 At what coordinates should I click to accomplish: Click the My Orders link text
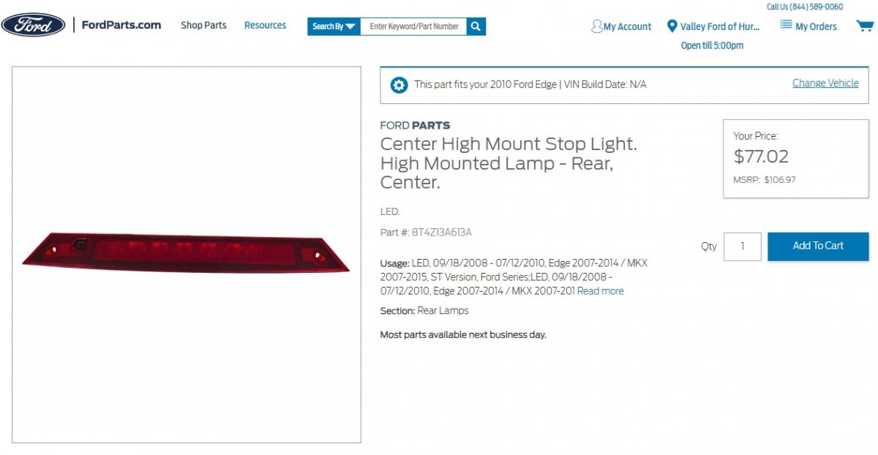pyautogui.click(x=816, y=26)
